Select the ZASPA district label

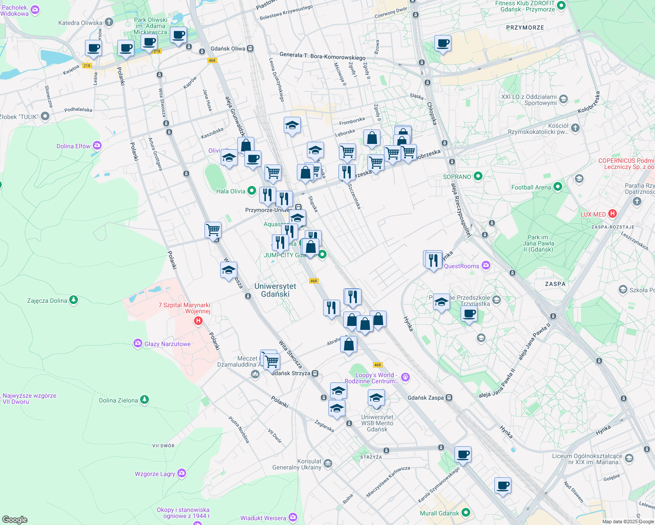[x=555, y=284]
